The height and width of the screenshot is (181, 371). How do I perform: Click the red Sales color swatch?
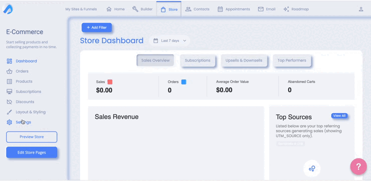point(110,82)
